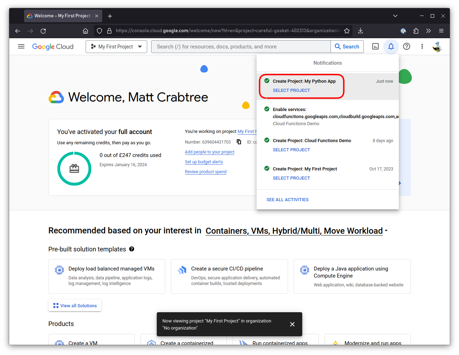The height and width of the screenshot is (355, 459).
Task: Open the Create a VM product card
Action: click(92, 340)
